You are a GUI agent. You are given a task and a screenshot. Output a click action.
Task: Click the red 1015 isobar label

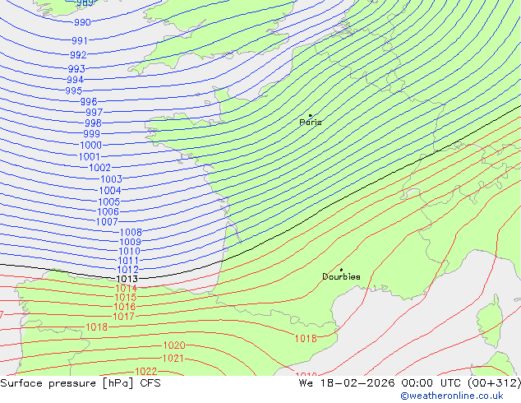[125, 297]
